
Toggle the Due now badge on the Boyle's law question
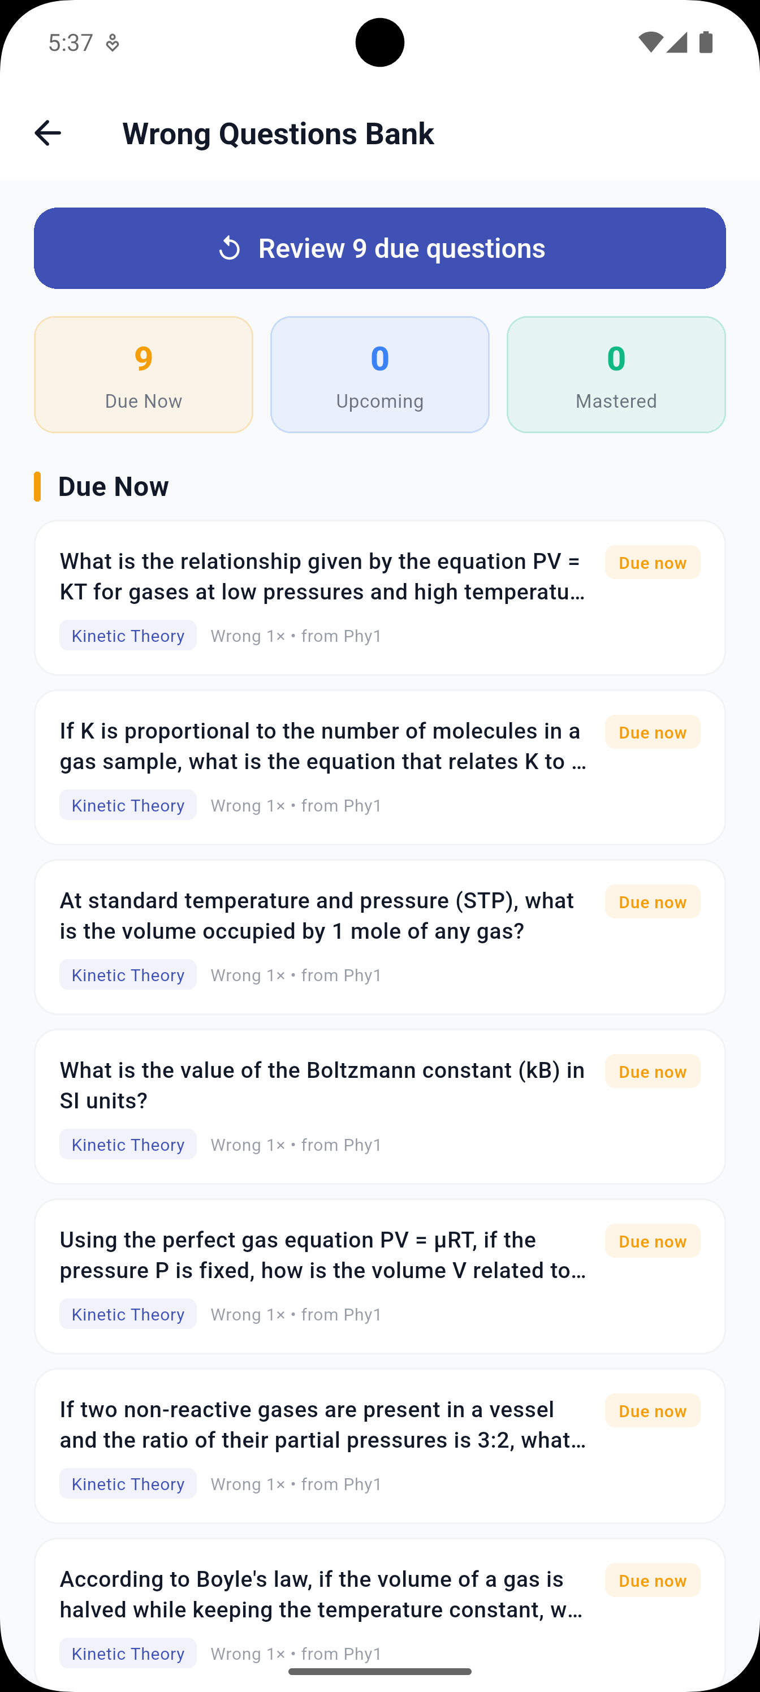coord(652,1581)
